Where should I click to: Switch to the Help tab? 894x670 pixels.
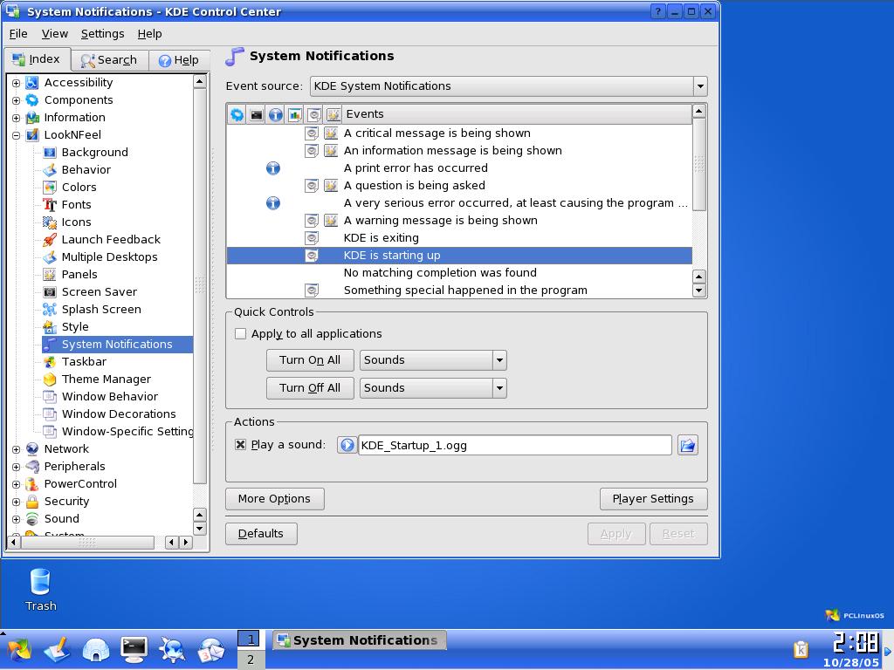pos(179,60)
